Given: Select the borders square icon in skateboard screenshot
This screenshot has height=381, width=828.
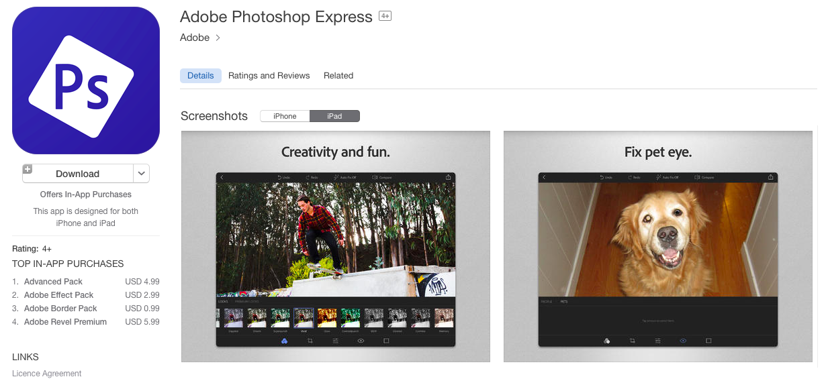Looking at the screenshot, I should (386, 341).
